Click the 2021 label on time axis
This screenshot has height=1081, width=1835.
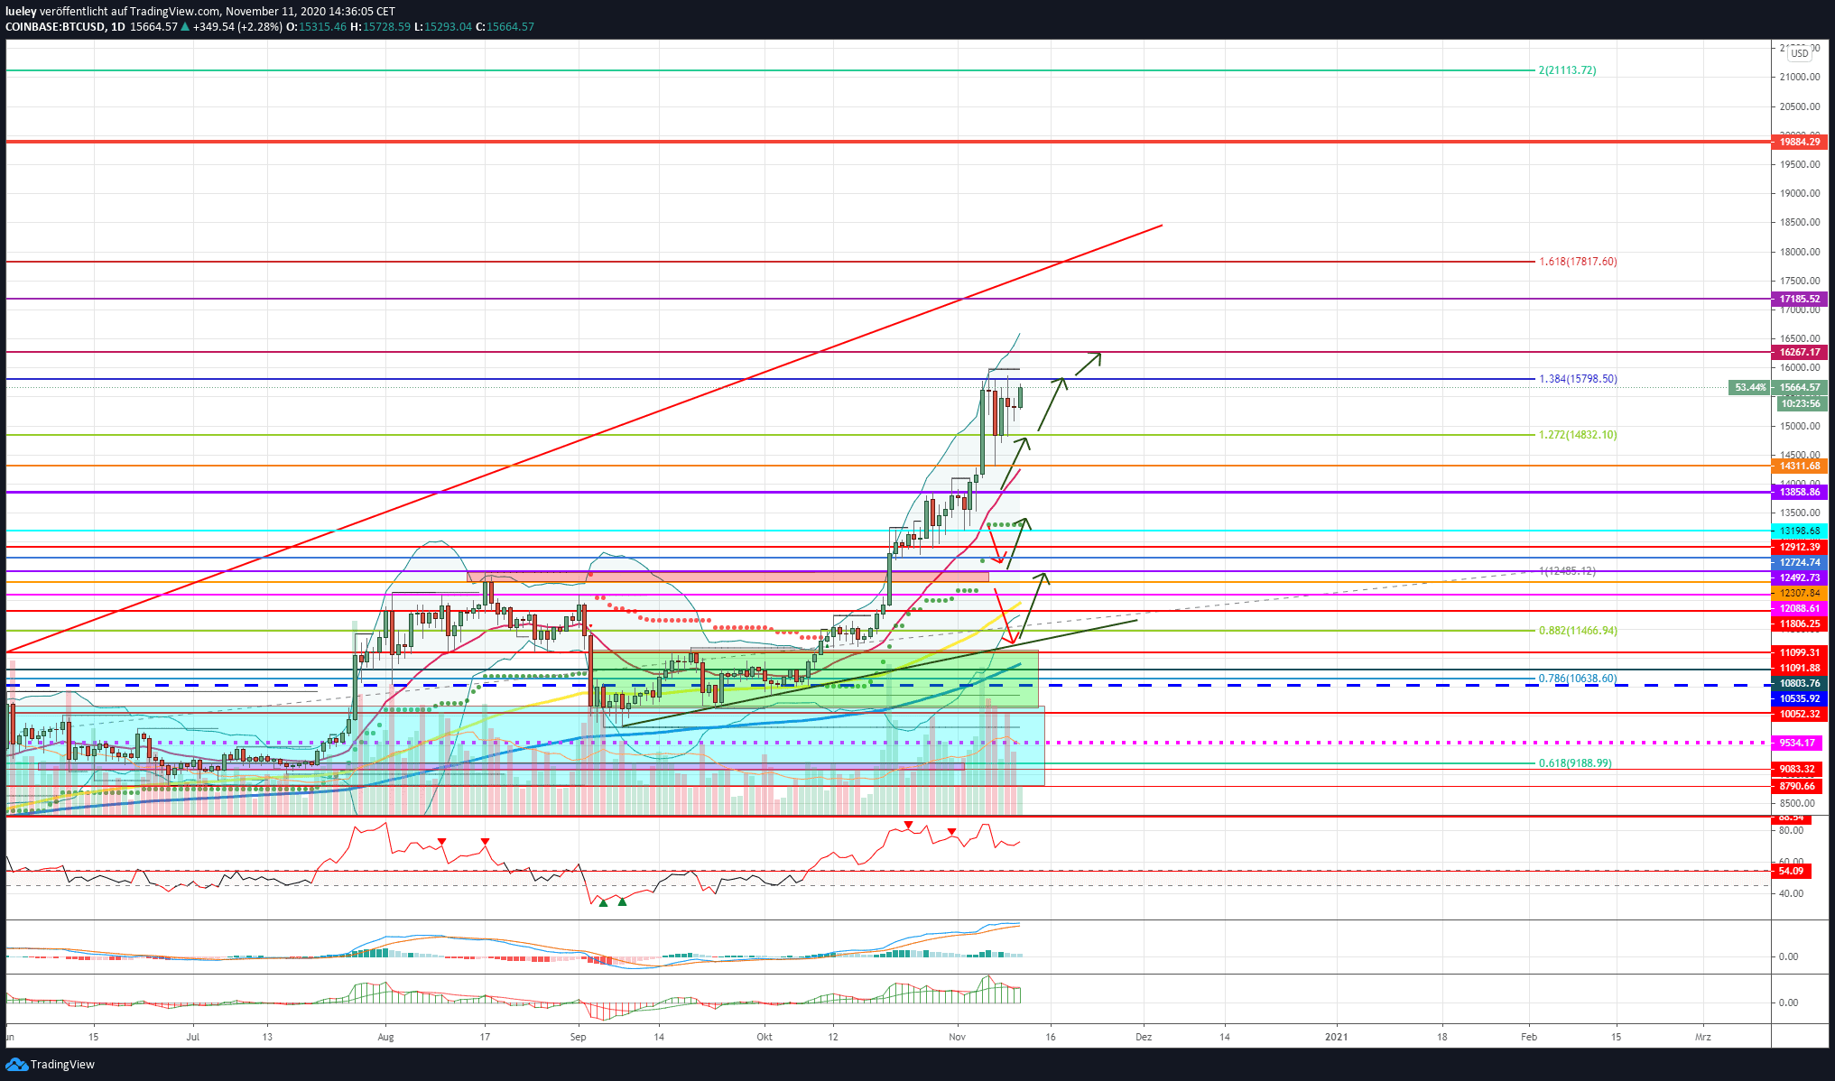(1336, 1037)
